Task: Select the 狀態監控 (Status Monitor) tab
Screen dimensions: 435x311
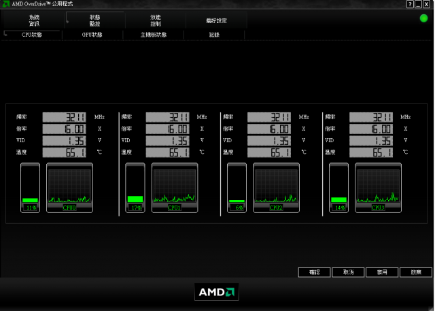Action: 95,20
